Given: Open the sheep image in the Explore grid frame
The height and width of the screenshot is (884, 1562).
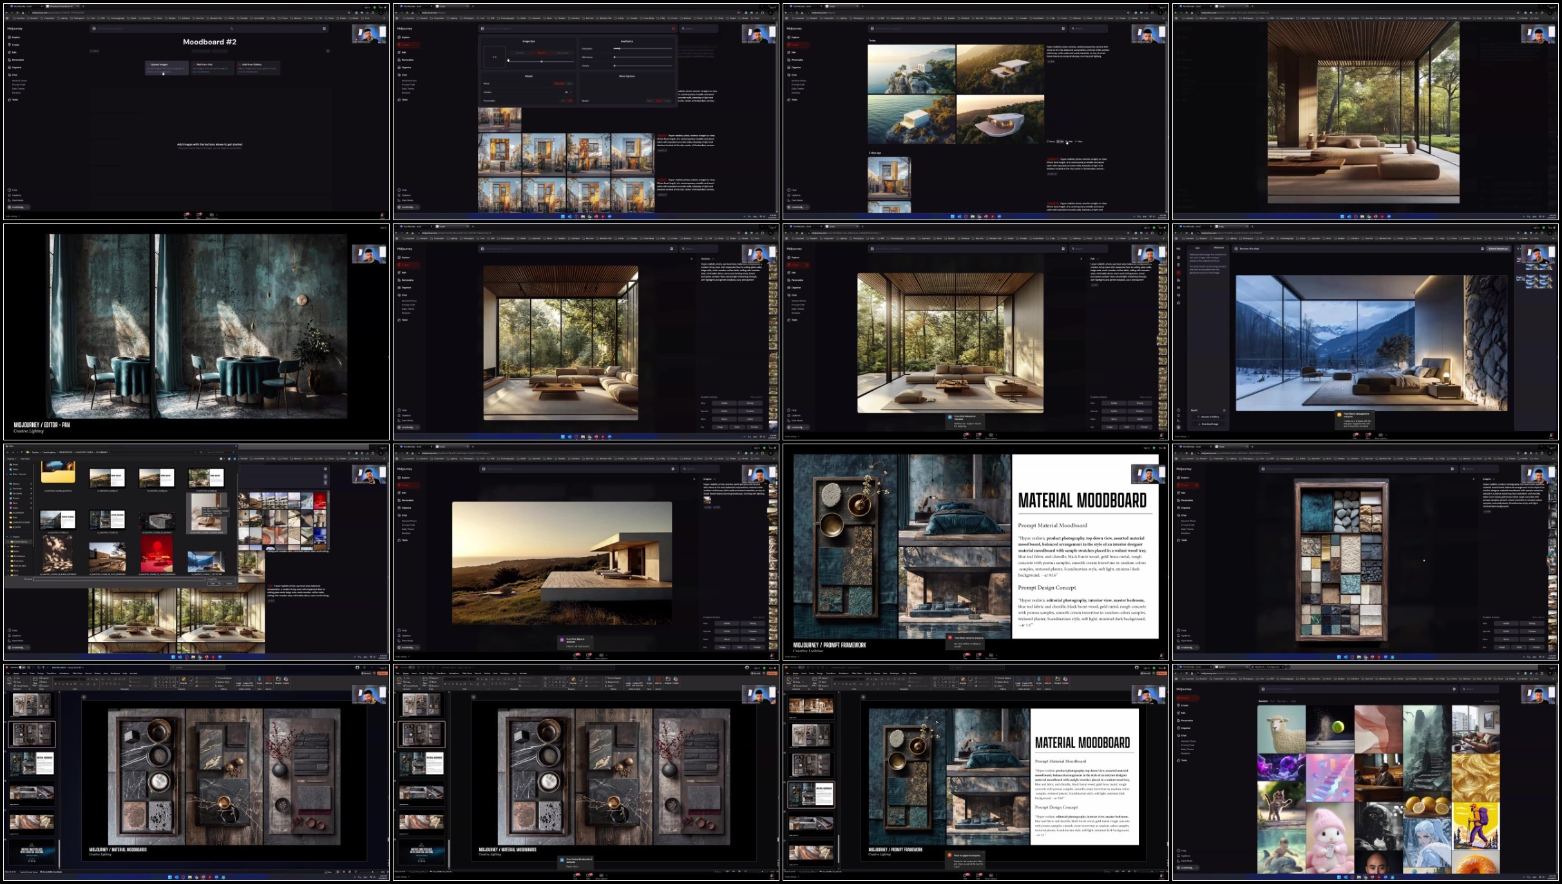Looking at the screenshot, I should coord(1281,729).
